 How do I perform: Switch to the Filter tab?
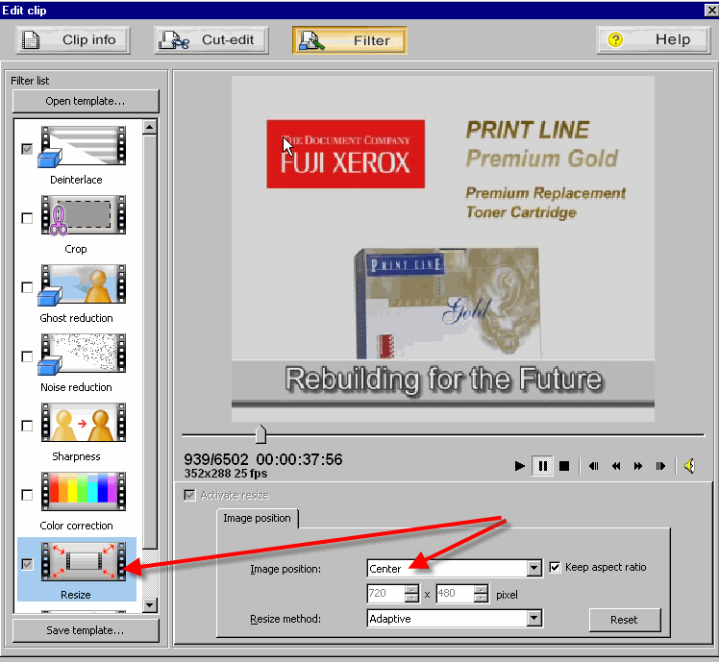[x=350, y=40]
